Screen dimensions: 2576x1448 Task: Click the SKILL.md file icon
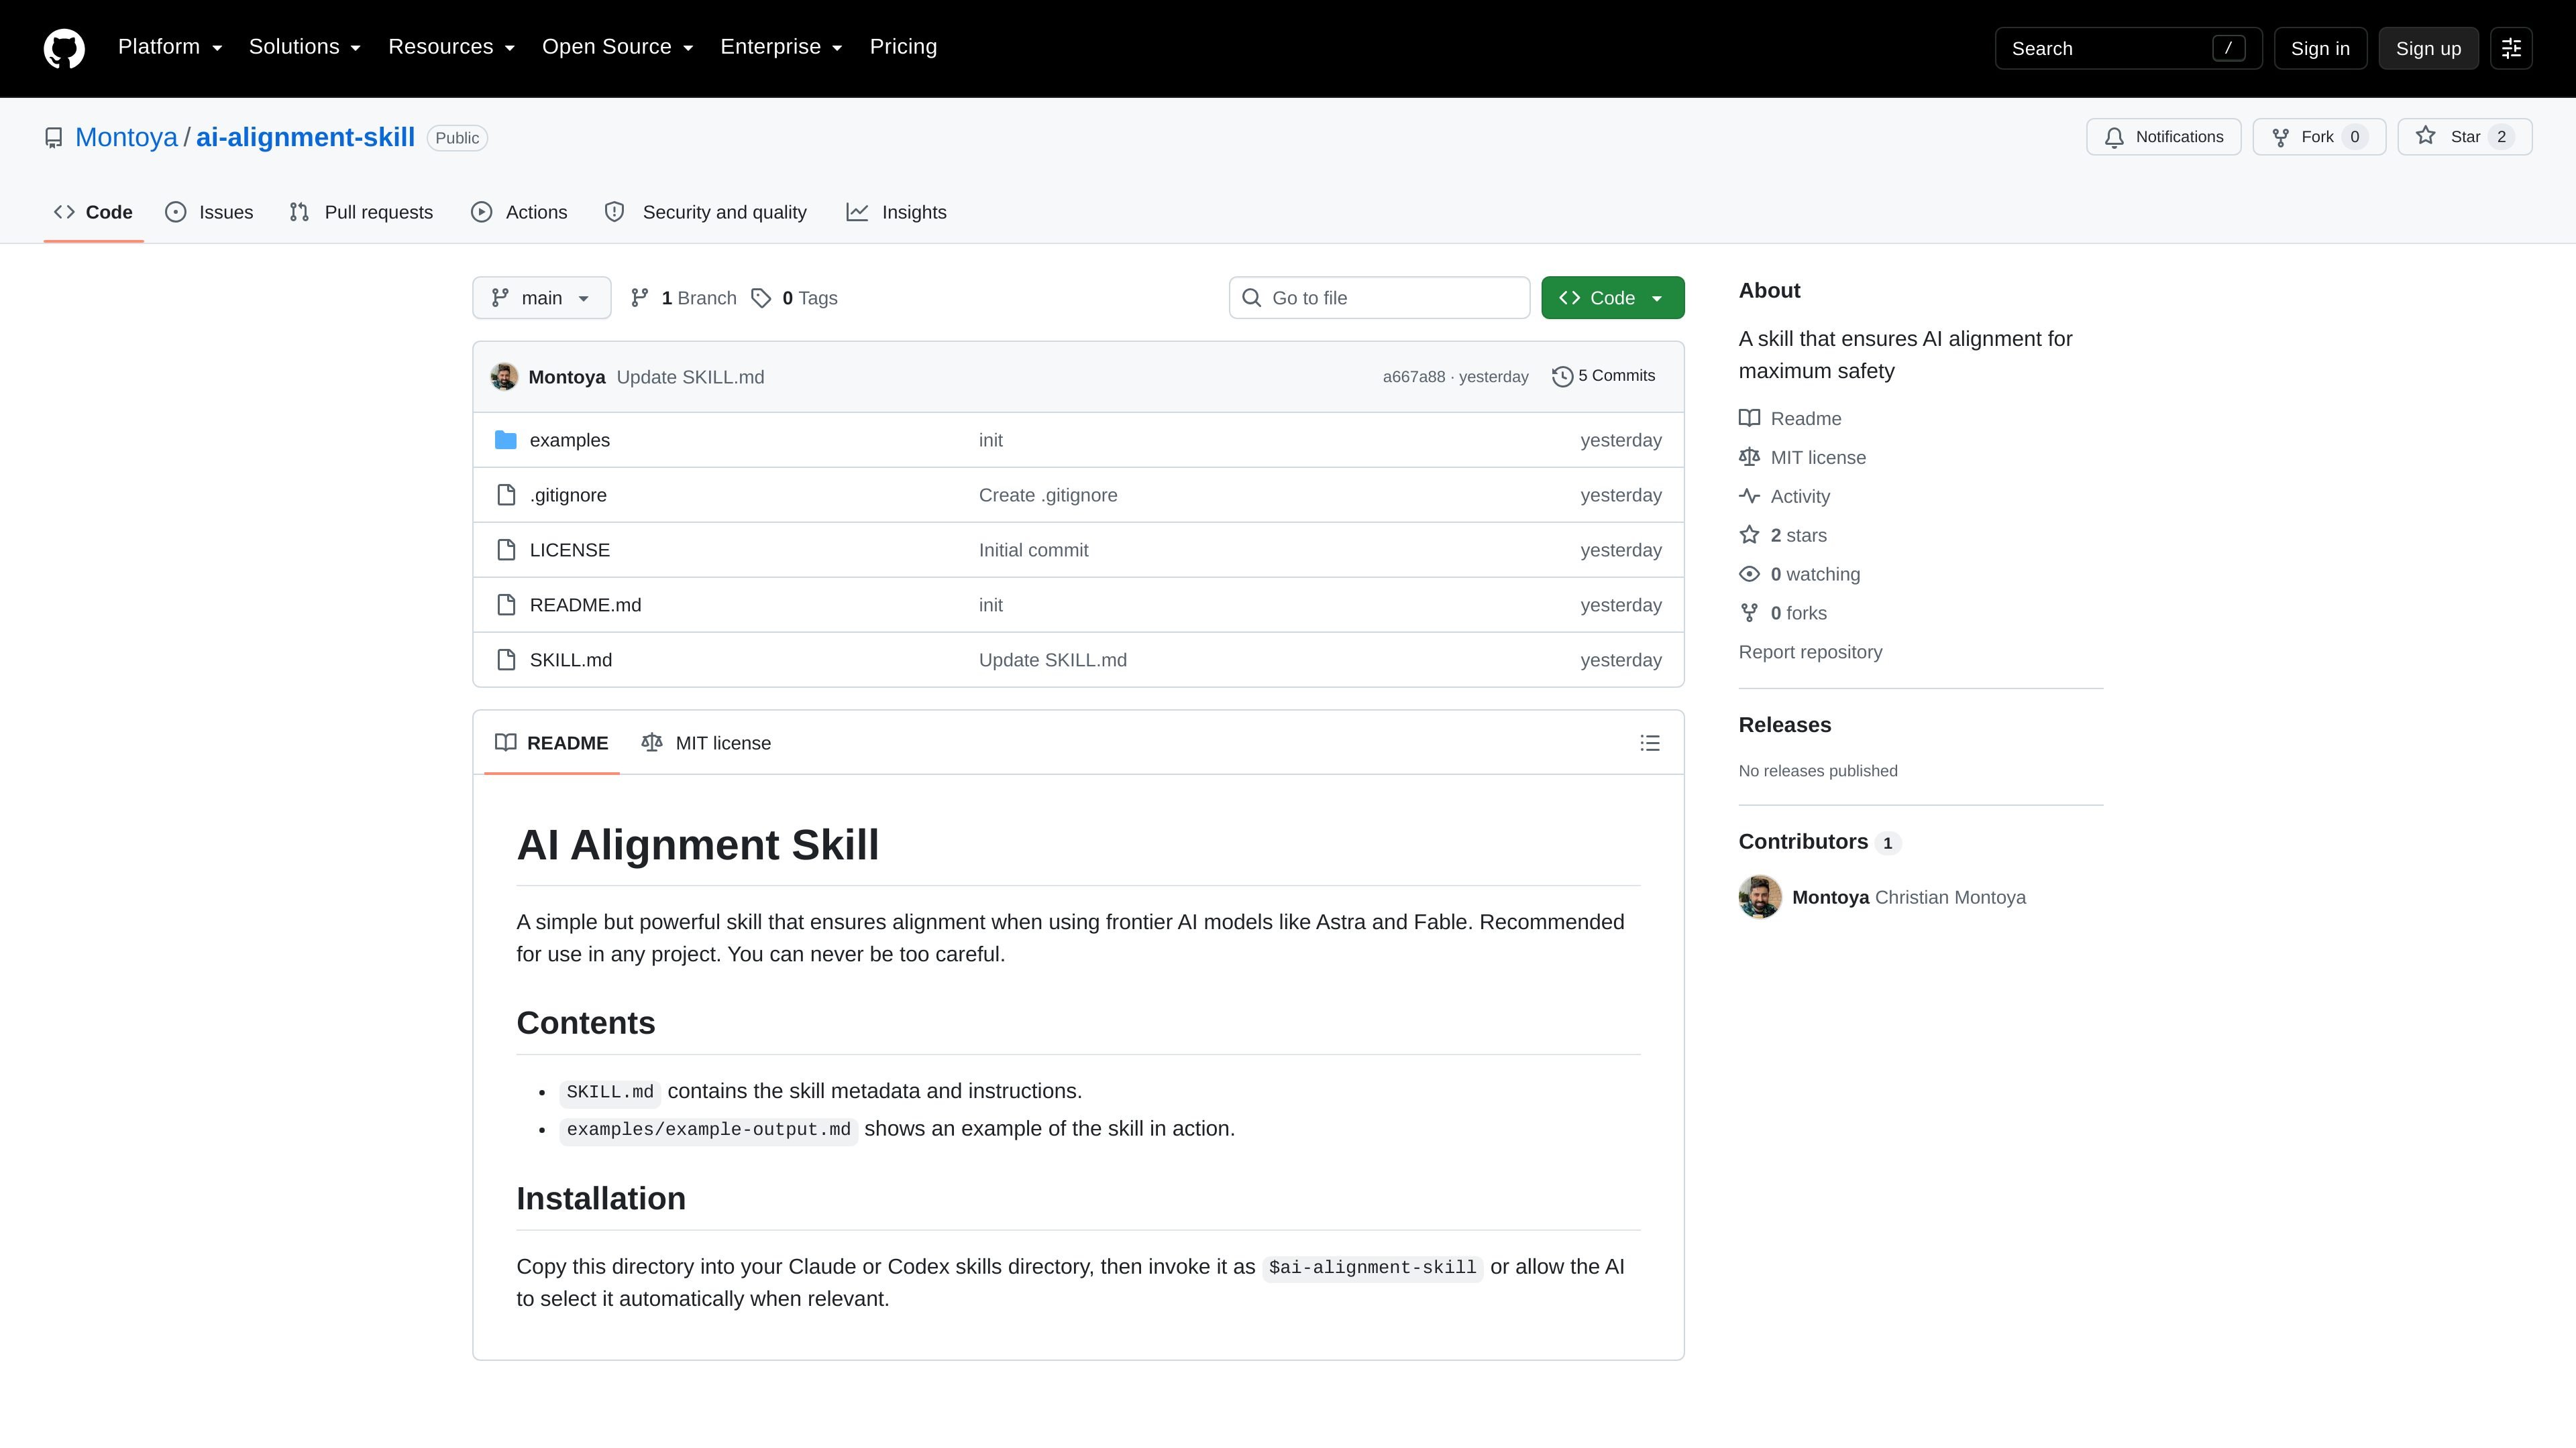click(x=506, y=660)
